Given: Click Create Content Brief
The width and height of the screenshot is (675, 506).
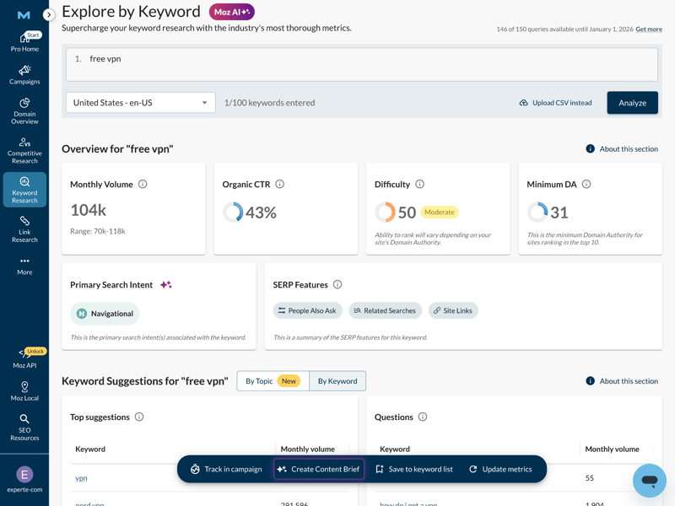Looking at the screenshot, I should [x=319, y=469].
